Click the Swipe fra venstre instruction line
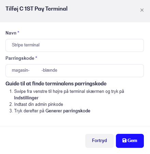This screenshot has width=150, height=154. coord(69,92)
